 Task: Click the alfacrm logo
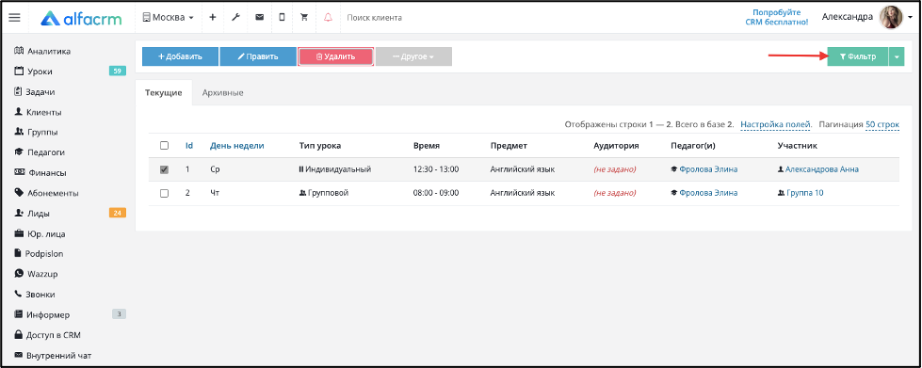[81, 18]
